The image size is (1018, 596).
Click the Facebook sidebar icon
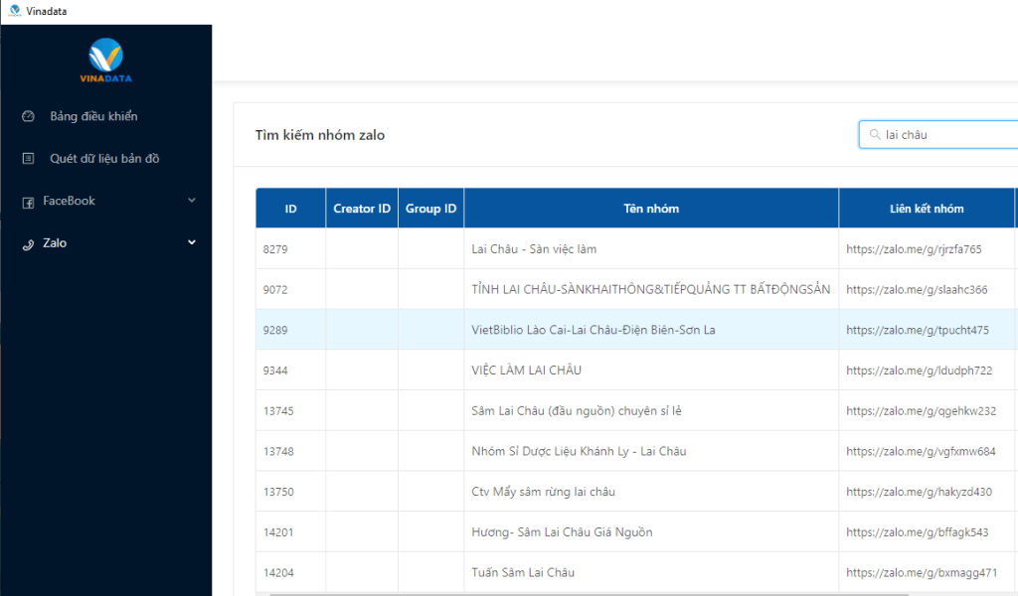coord(29,202)
